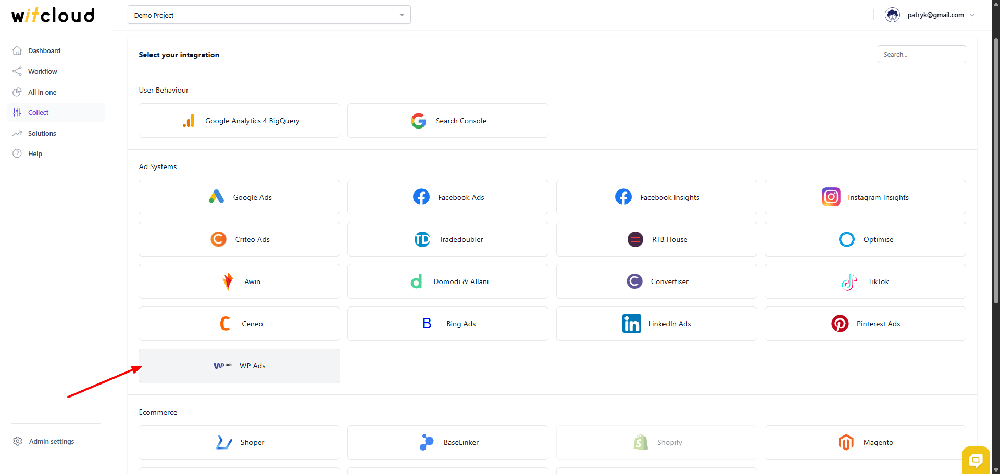Image resolution: width=1000 pixels, height=474 pixels.
Task: Click the Dashboard home icon
Action: tap(17, 50)
